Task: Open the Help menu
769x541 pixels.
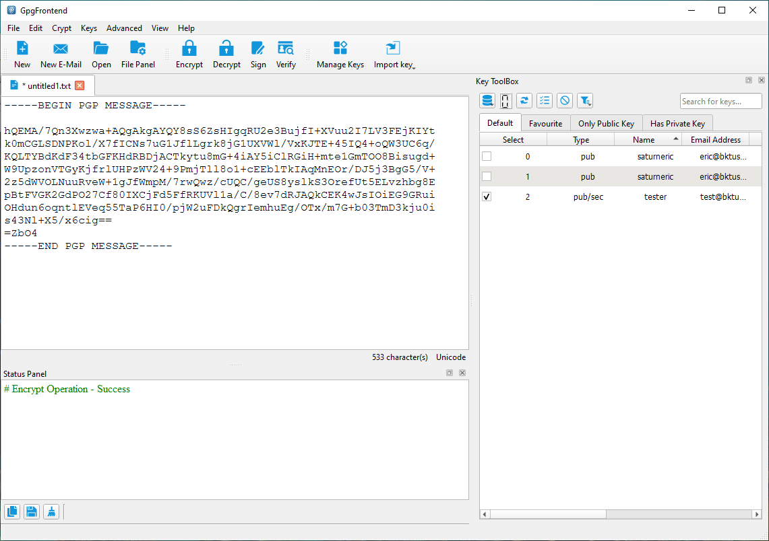Action: point(187,28)
